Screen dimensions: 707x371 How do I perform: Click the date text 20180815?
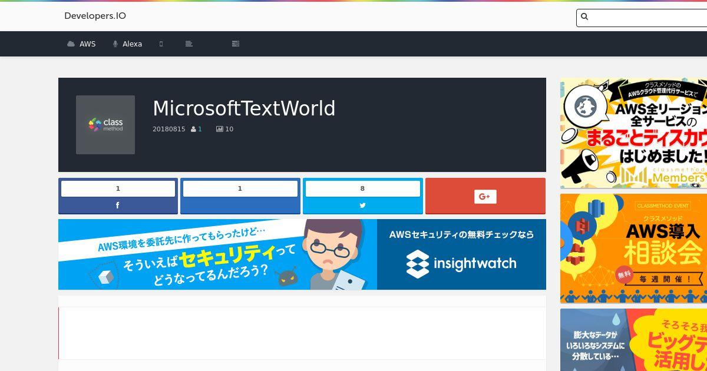[x=169, y=129]
